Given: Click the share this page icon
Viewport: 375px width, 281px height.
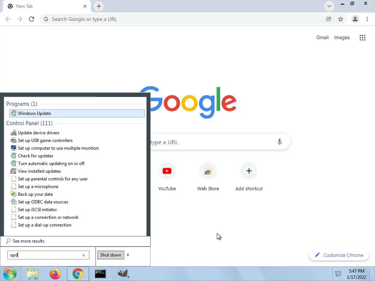Looking at the screenshot, I should pyautogui.click(x=328, y=19).
